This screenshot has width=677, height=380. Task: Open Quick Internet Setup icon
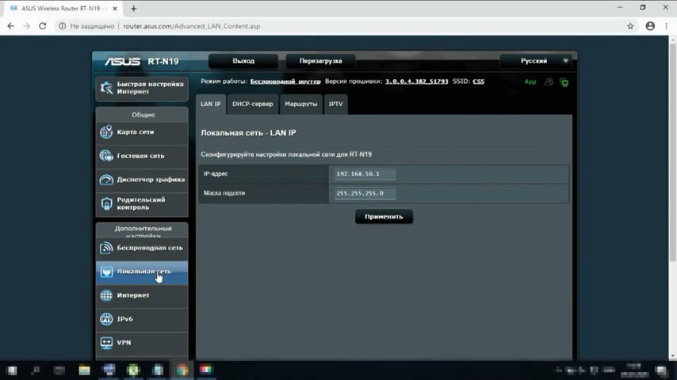[x=106, y=88]
